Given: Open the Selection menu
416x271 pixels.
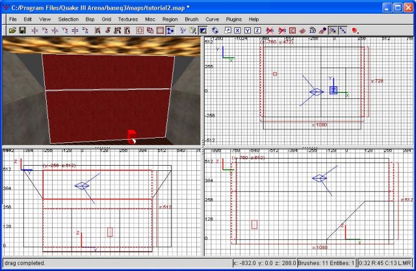Looking at the screenshot, I should tap(68, 19).
